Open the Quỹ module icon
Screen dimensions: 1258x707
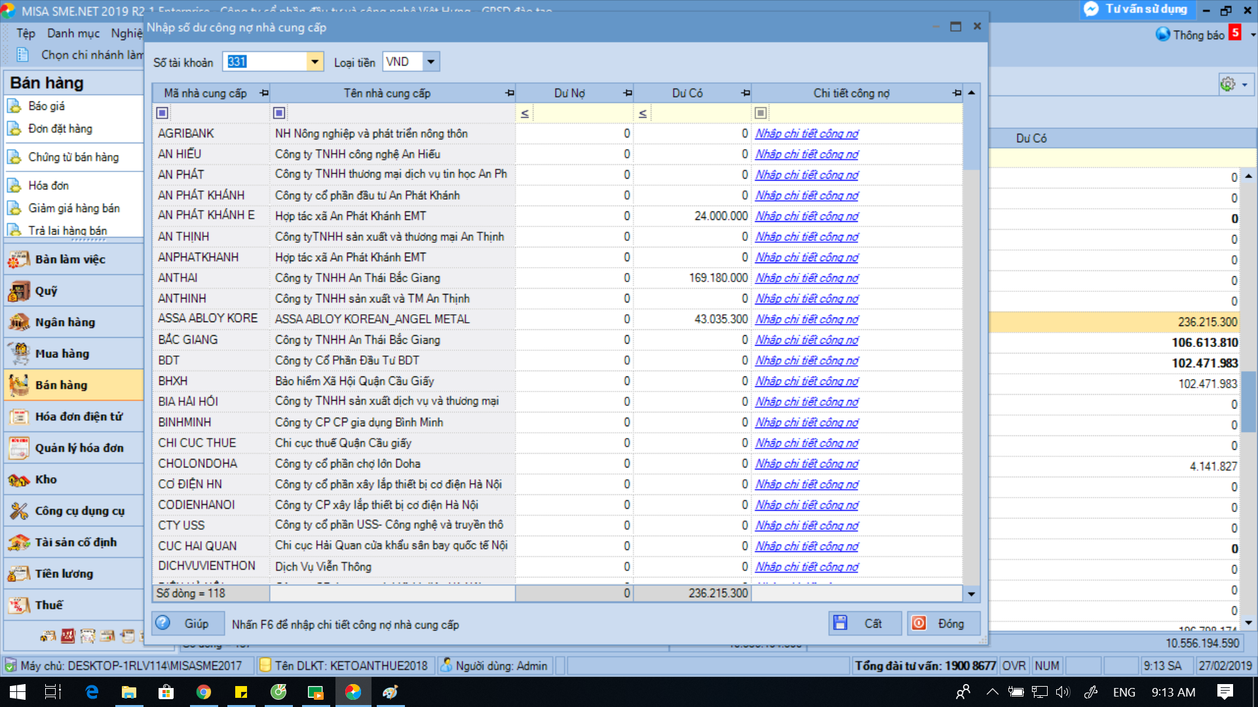19,291
